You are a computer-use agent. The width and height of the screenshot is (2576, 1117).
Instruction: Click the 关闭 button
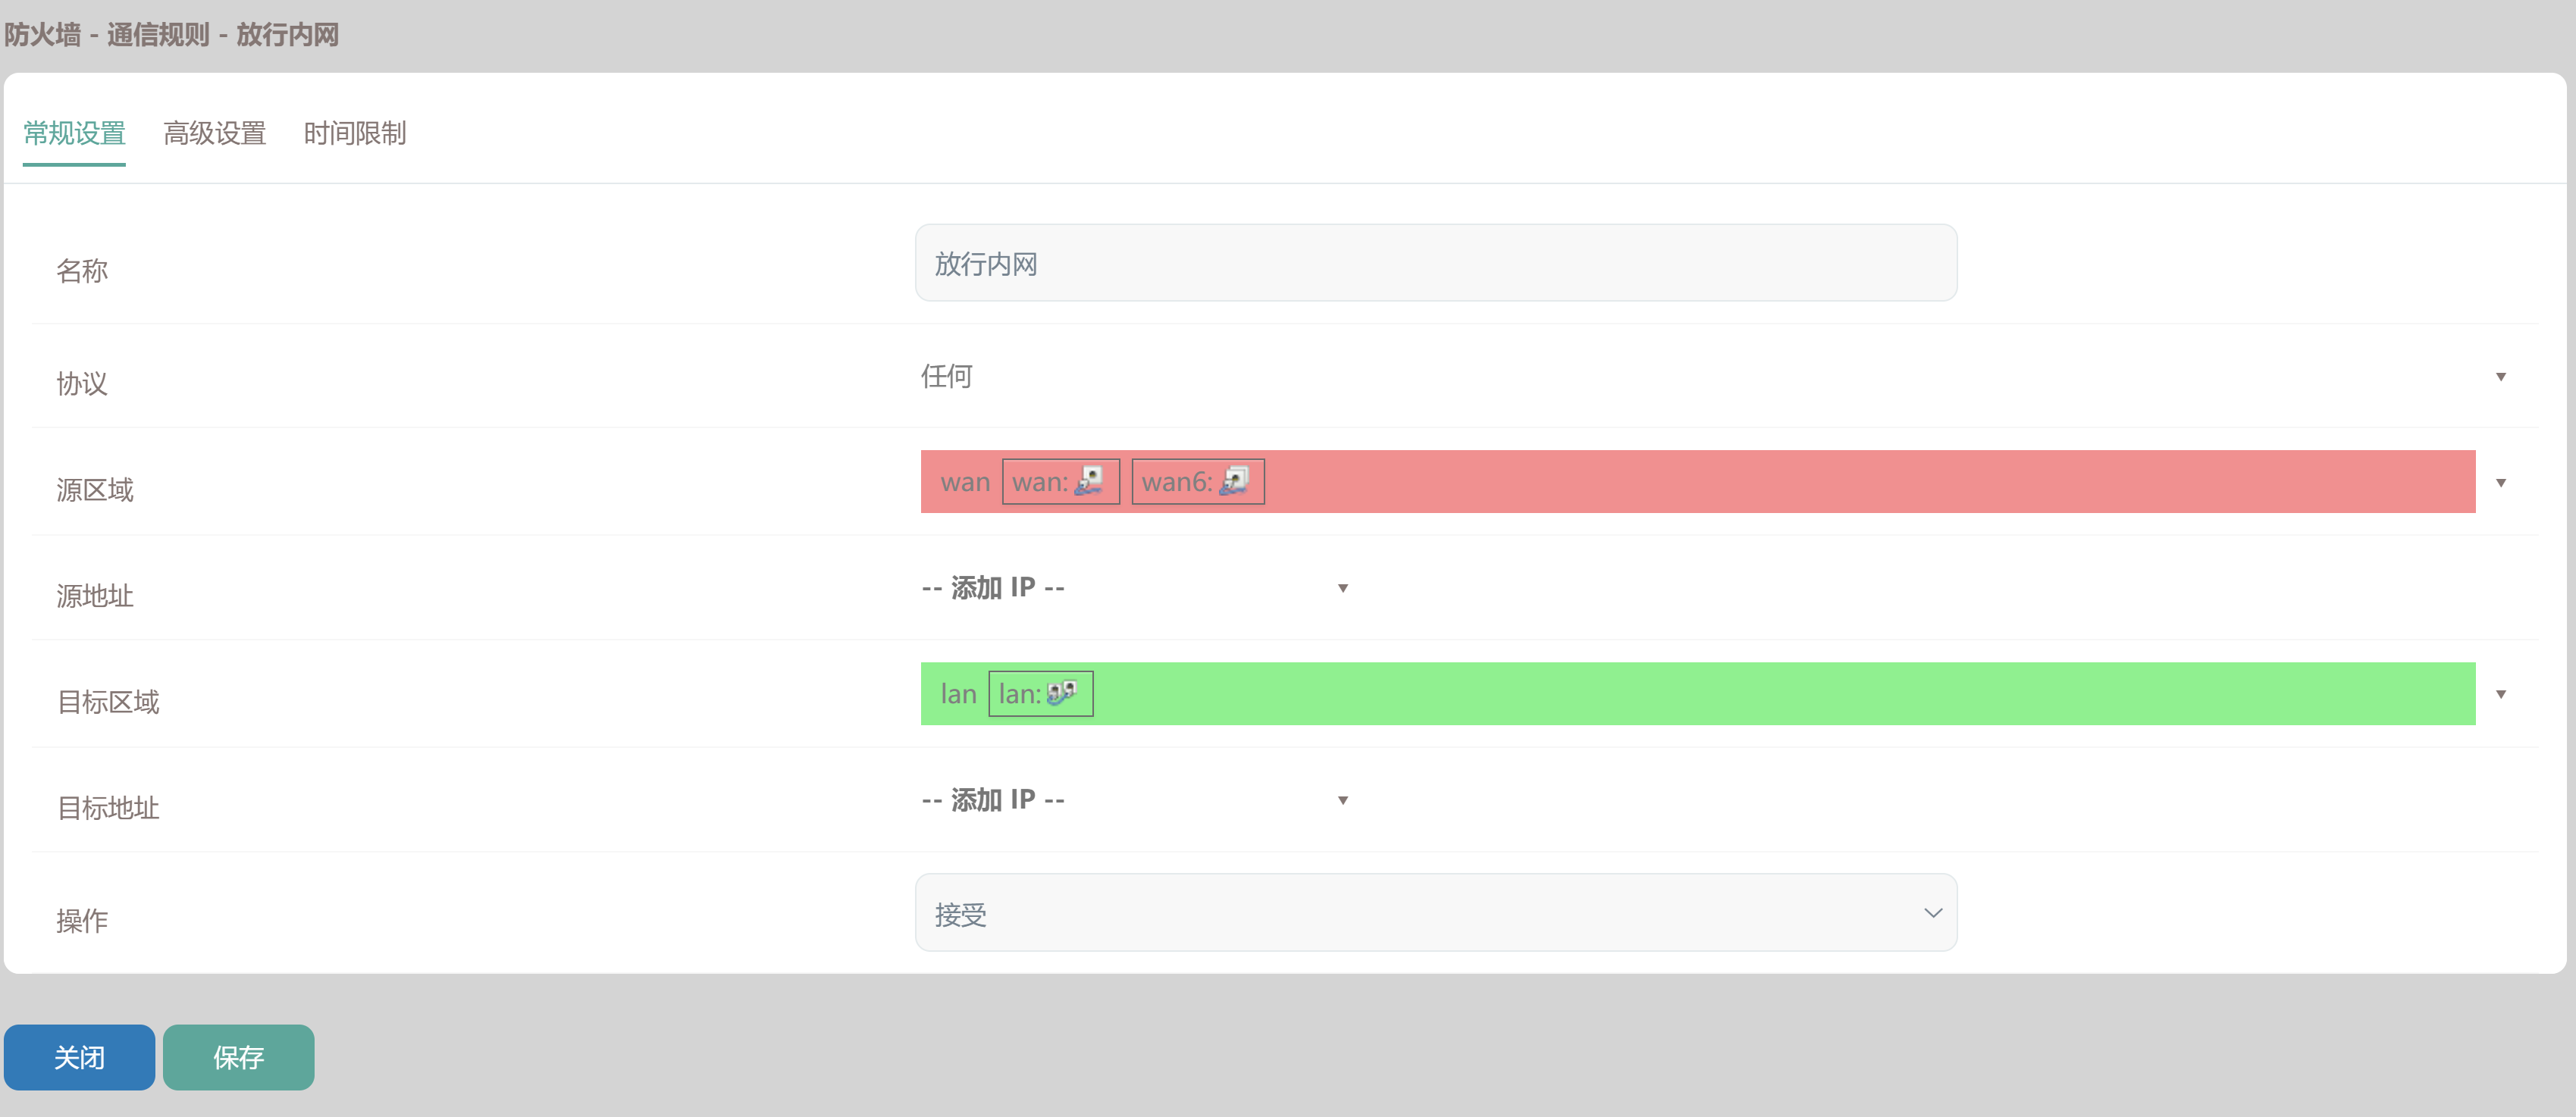tap(79, 1057)
